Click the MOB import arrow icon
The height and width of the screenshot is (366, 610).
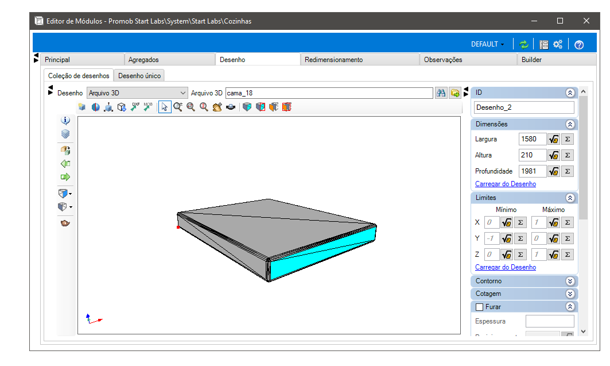click(x=148, y=107)
